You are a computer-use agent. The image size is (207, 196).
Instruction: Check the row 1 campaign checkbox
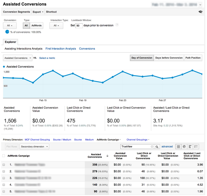(4, 165)
